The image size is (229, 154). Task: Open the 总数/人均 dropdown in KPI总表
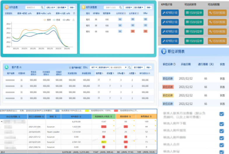point(51,7)
